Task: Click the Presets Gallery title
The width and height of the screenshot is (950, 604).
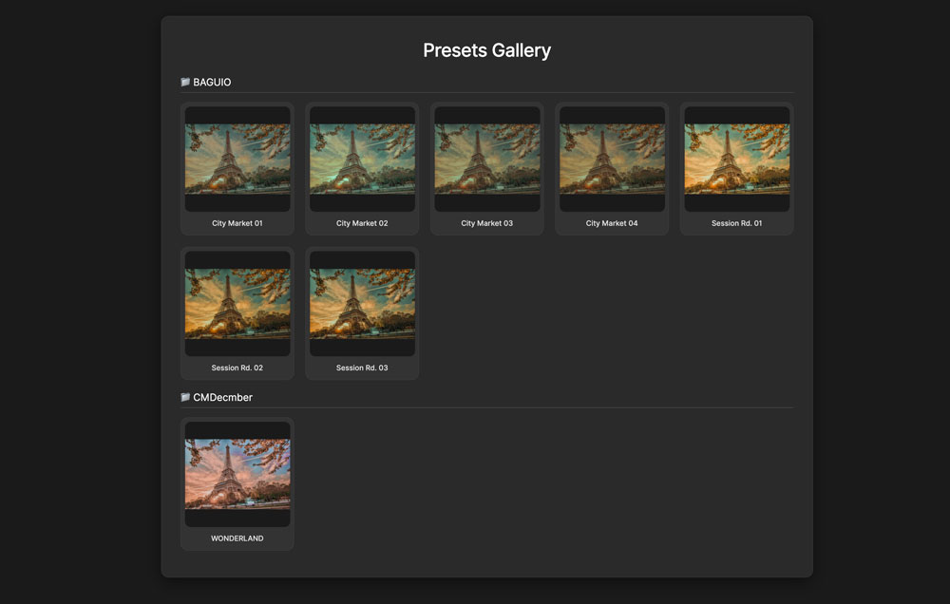Action: pyautogui.click(x=486, y=50)
